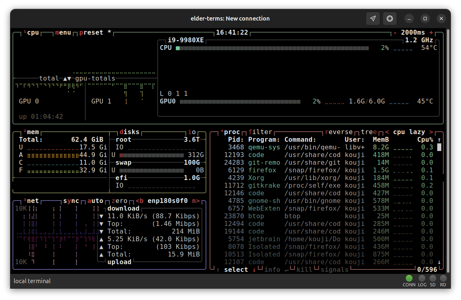Toggle the disks view
The width and height of the screenshot is (461, 300).
click(x=130, y=132)
